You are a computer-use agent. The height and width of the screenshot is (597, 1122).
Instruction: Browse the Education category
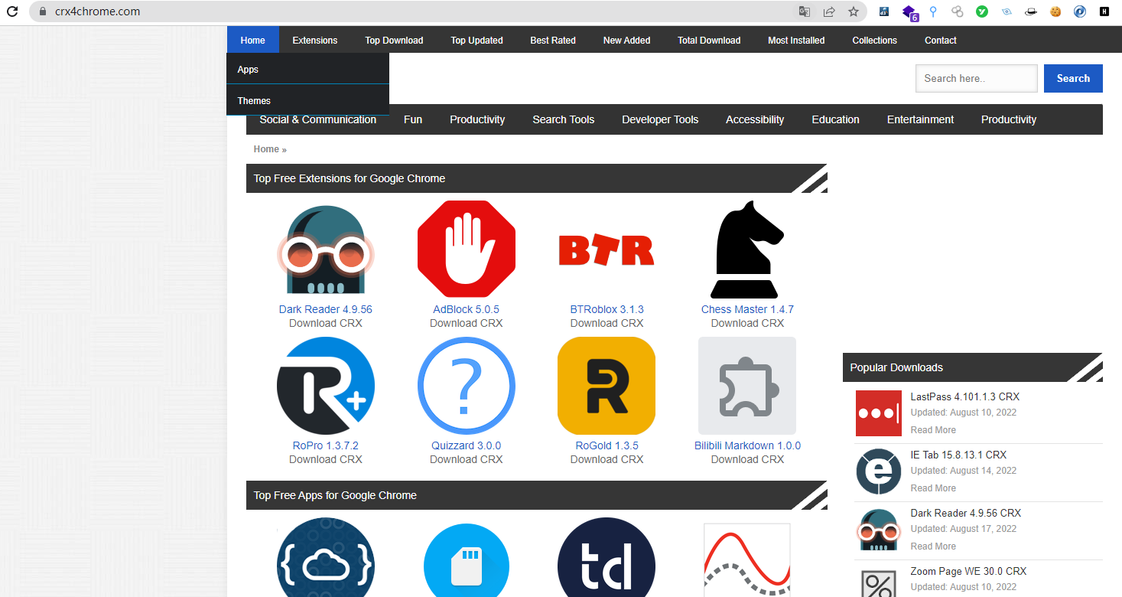(835, 119)
